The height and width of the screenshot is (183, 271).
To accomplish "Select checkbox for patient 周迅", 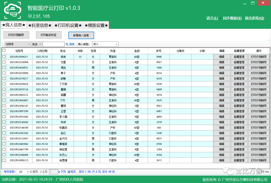I will 4,68.
